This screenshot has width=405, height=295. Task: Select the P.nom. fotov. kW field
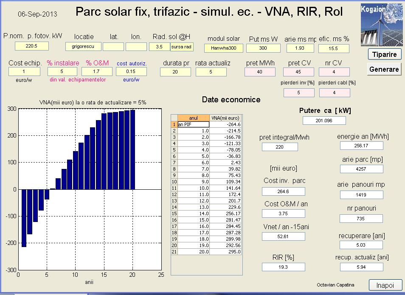pos(32,46)
